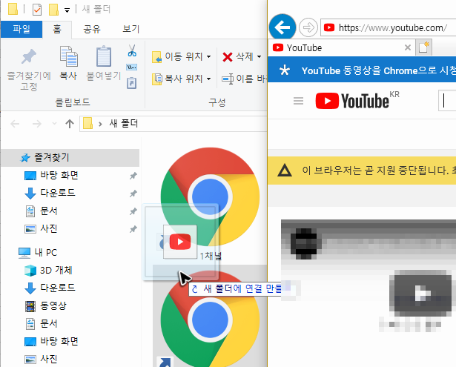Open the 이동 위치 dropdown
456x367 pixels.
coord(182,56)
